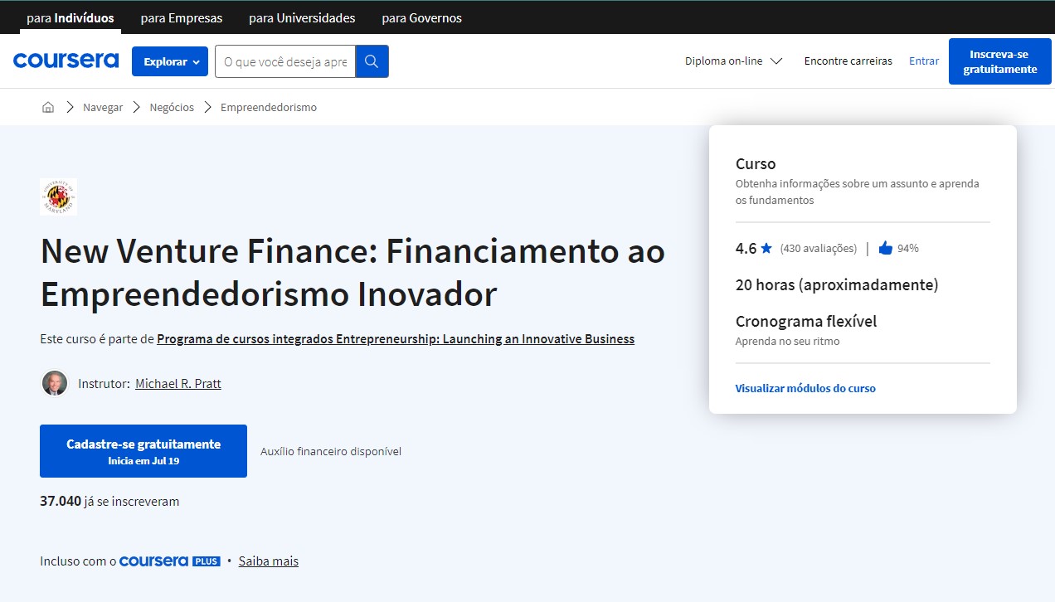Click the Cadastre-se gratuitamente button

tap(143, 451)
